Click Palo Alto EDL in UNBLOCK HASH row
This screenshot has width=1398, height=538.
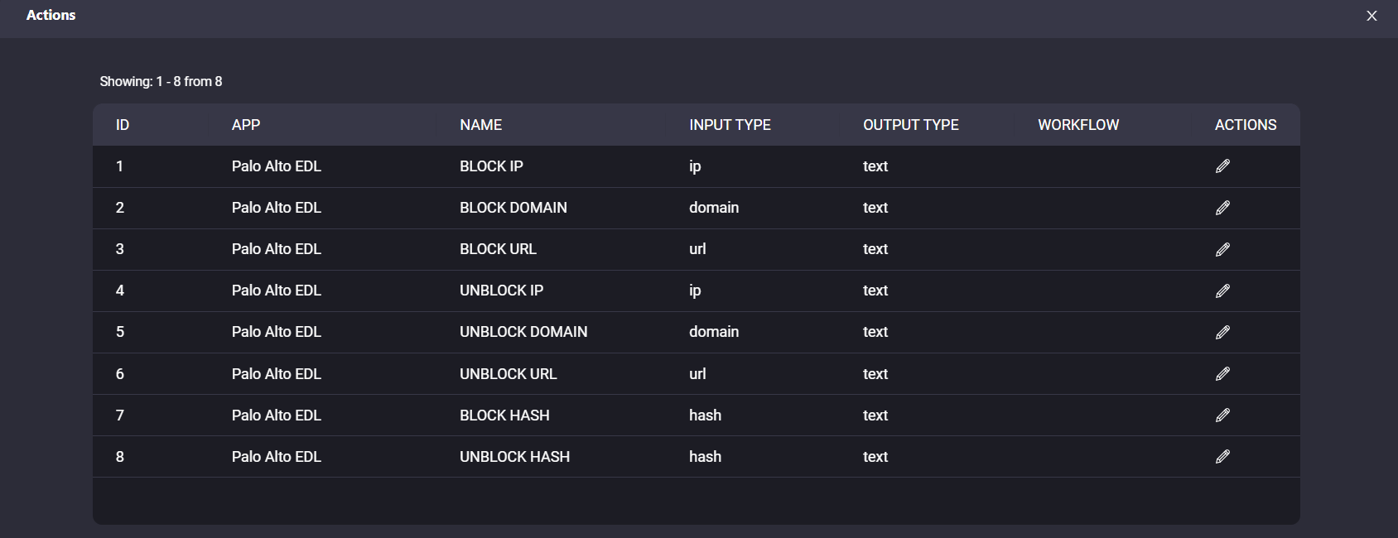[x=277, y=457]
